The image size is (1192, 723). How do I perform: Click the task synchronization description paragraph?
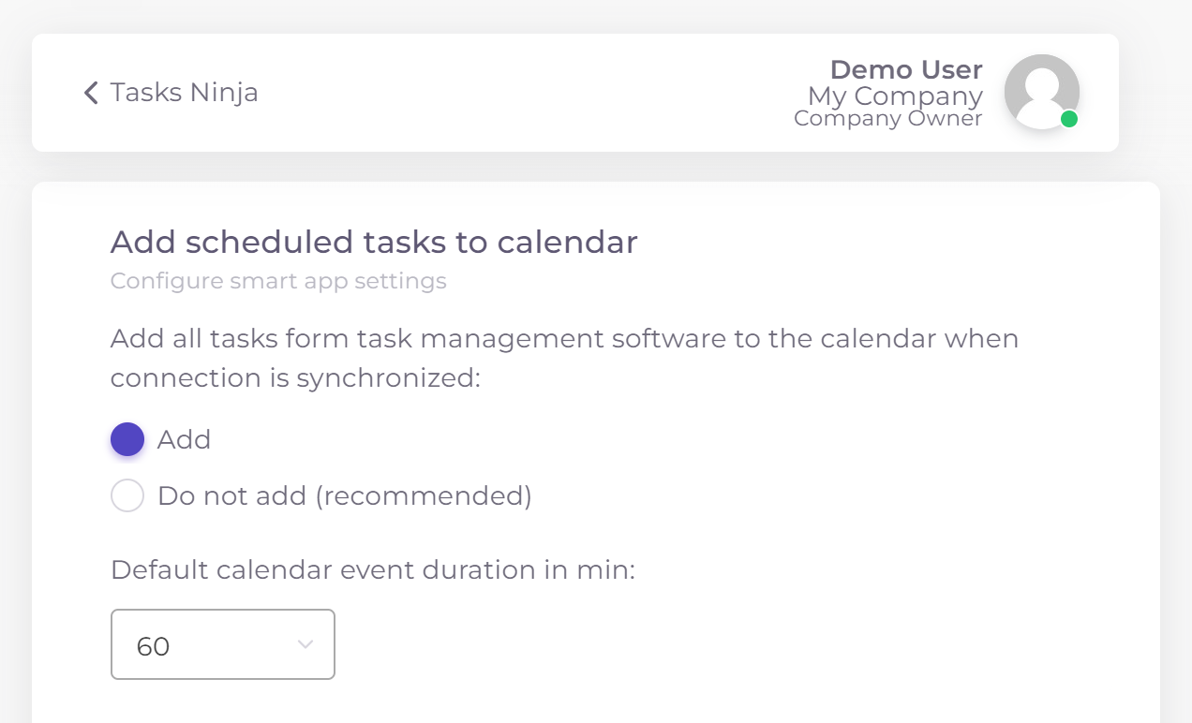pyautogui.click(x=564, y=358)
